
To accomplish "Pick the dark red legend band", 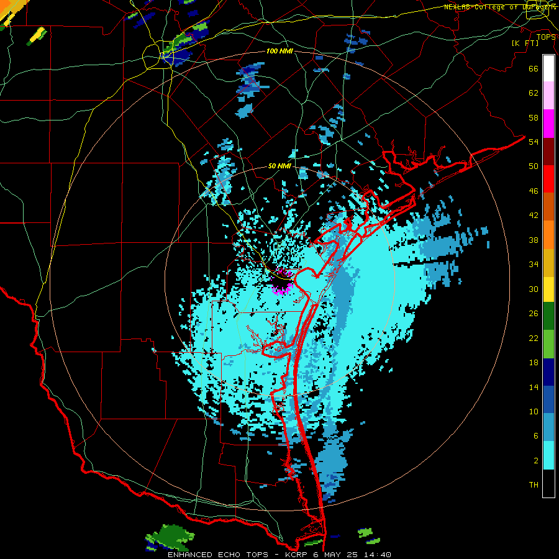I will [548, 152].
